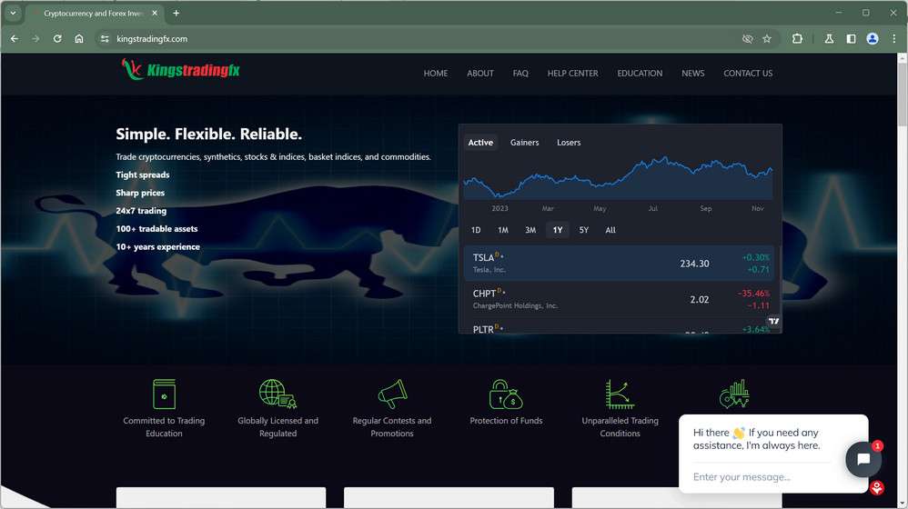Click the Committed to Trading Education text
The height and width of the screenshot is (509, 908).
click(x=164, y=427)
